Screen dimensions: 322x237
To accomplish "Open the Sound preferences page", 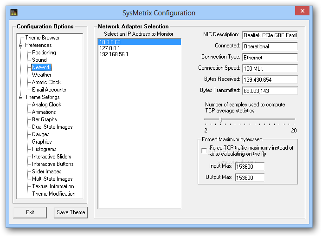I will coord(39,60).
